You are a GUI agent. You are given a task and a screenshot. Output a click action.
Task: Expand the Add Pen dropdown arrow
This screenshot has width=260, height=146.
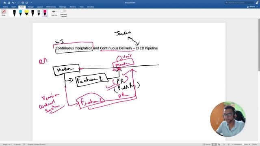pyautogui.click(x=57, y=12)
